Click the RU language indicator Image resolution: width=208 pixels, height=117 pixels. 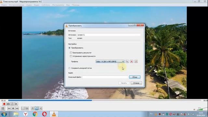tap(151, 114)
